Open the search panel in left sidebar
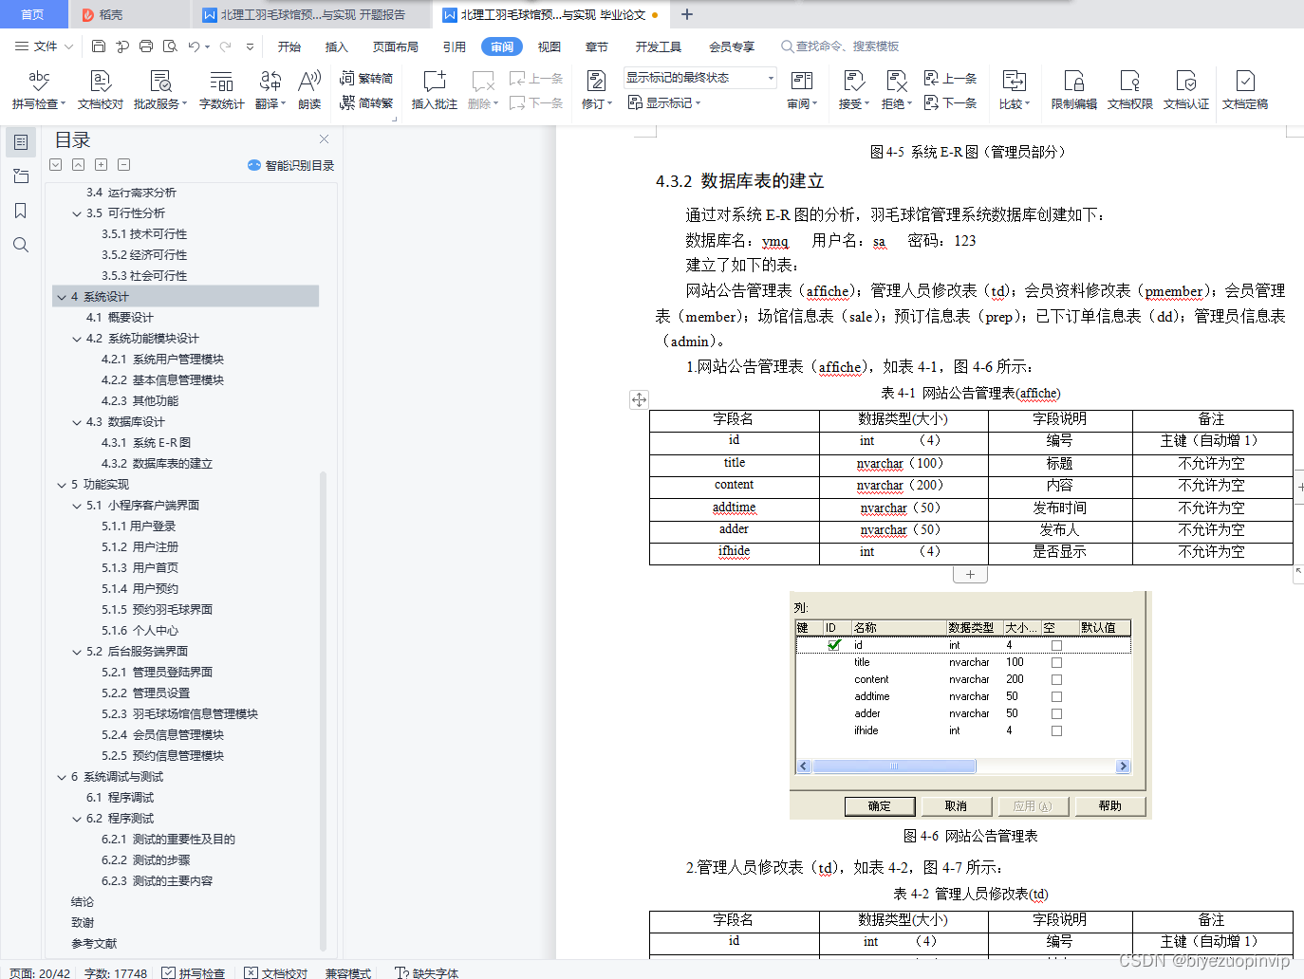 (x=21, y=245)
